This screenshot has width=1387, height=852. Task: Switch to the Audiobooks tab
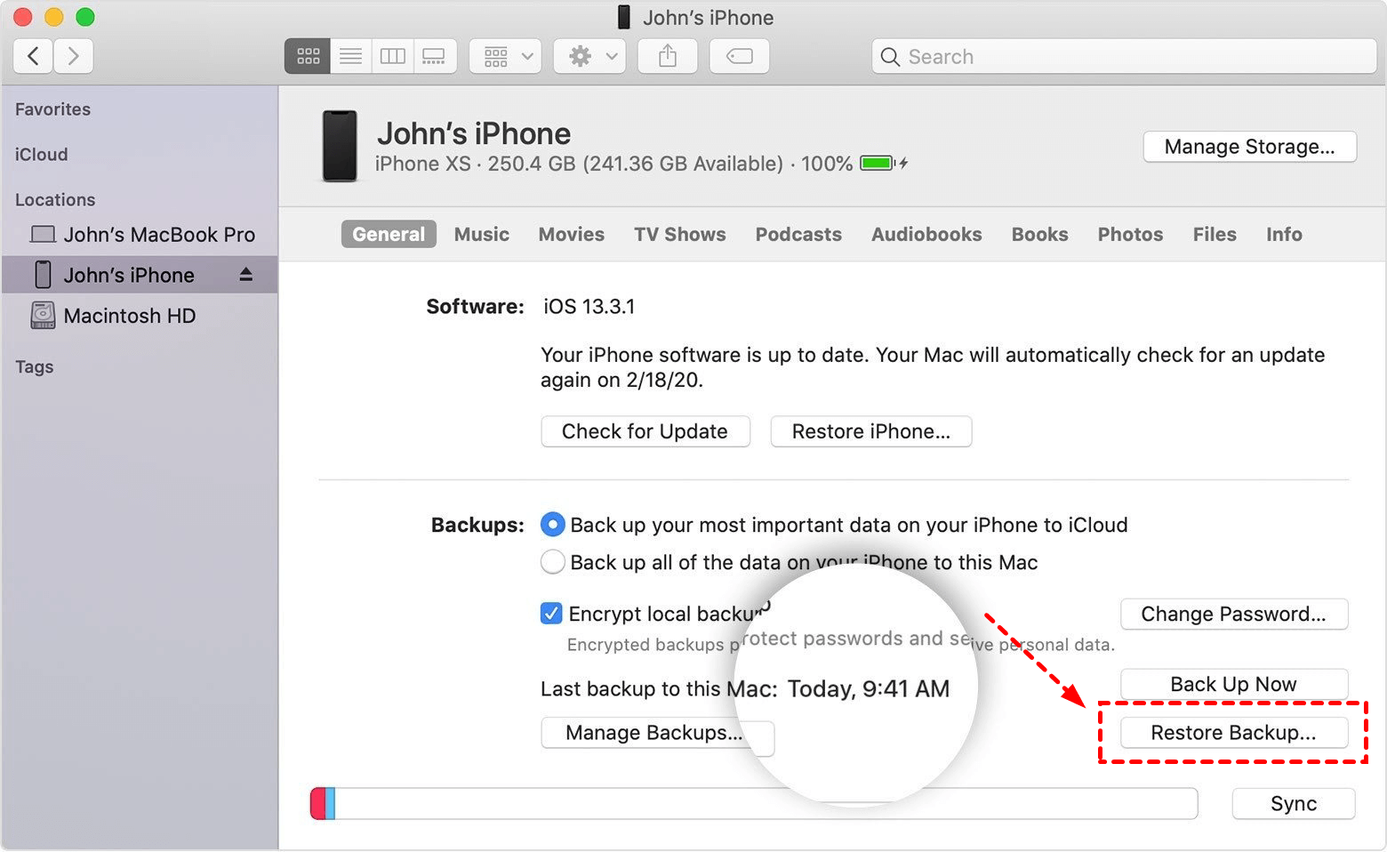pyautogui.click(x=926, y=234)
